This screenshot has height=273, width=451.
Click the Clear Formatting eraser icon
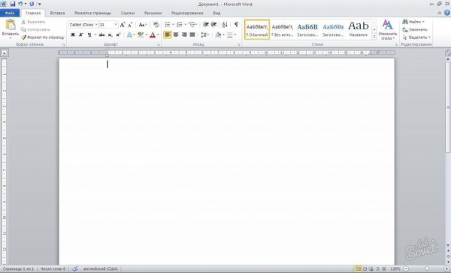tap(156, 25)
